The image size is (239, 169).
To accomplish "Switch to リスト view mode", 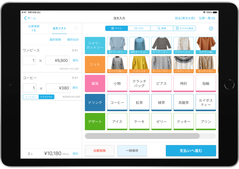I will tap(139, 28).
